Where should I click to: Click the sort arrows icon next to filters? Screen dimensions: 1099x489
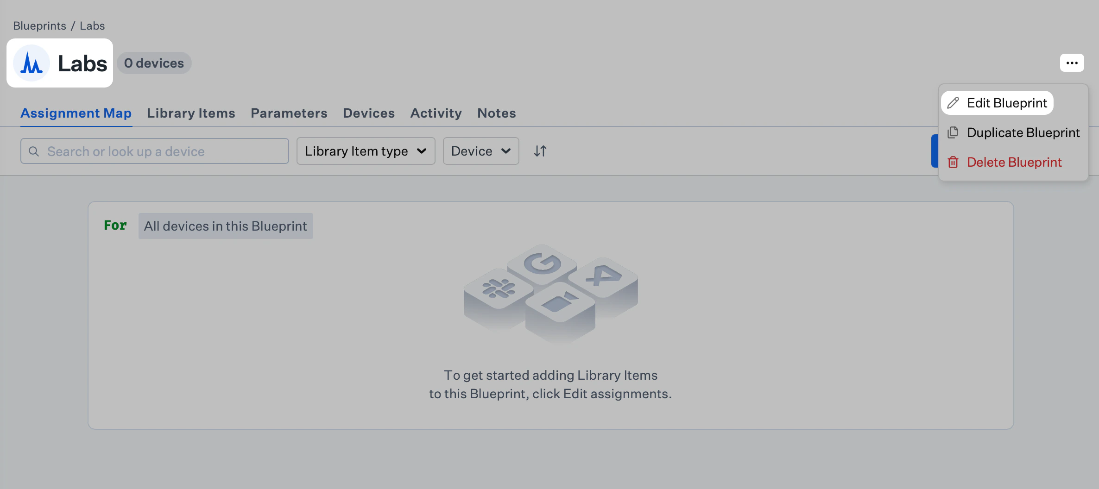(x=539, y=150)
